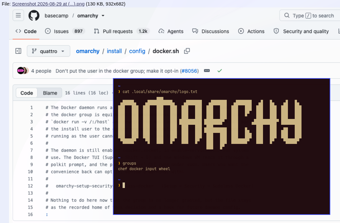Open the Issues tab
Screen dimensions: 340x223
coord(65,31)
